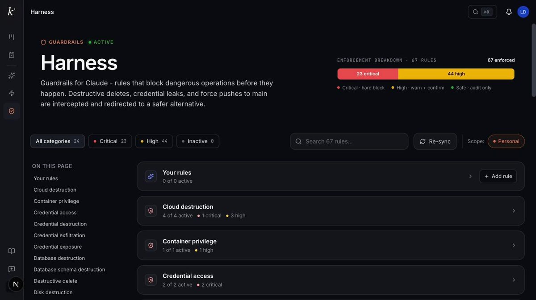Click the Add rule button
Screen dimensions: 536x300
(498, 176)
